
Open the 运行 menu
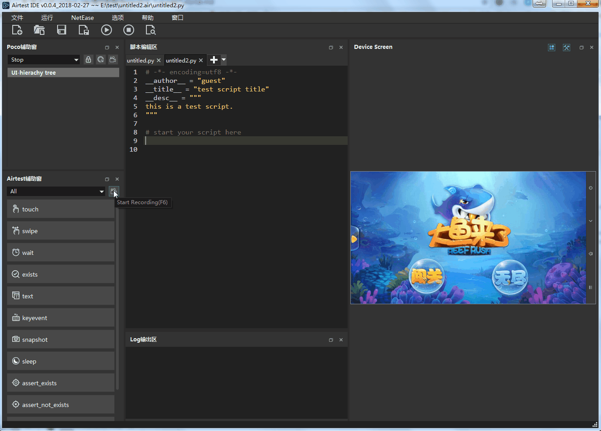click(x=47, y=18)
